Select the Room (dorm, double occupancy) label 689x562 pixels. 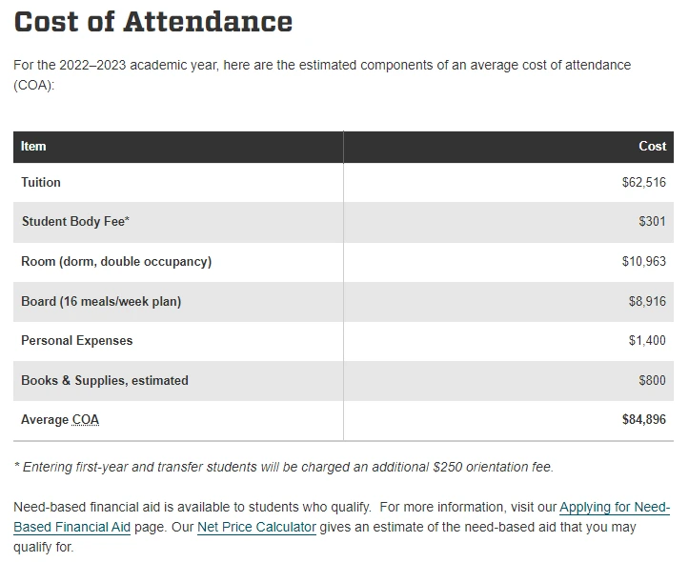pos(116,261)
